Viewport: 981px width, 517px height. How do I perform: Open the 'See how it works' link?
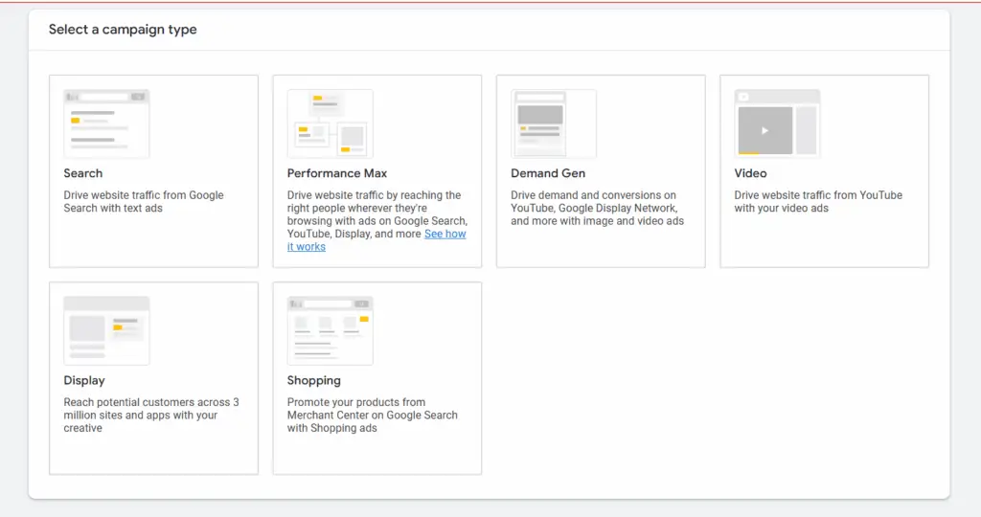click(x=445, y=235)
